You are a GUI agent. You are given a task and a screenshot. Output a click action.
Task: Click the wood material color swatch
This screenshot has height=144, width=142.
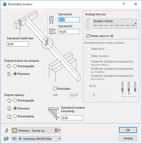coord(15,130)
